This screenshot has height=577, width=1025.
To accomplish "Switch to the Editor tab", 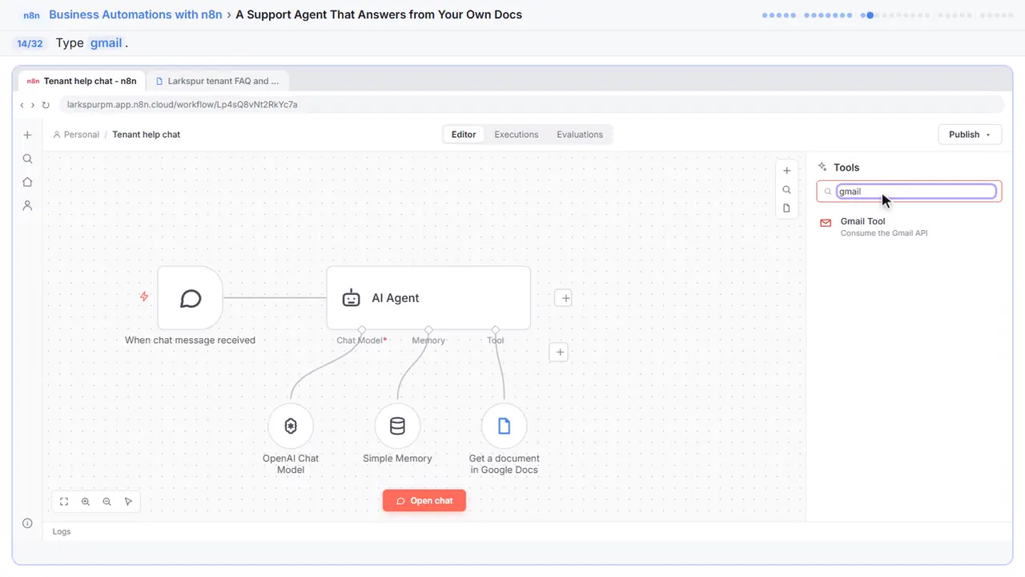I will tap(464, 135).
